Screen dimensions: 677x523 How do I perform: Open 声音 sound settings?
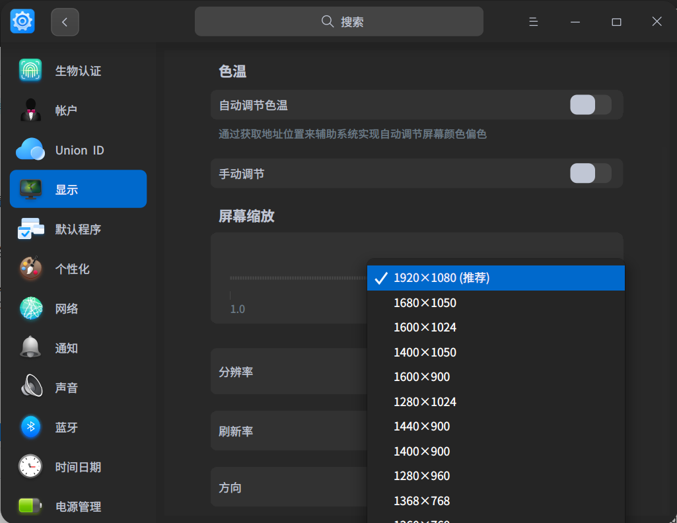click(x=78, y=388)
